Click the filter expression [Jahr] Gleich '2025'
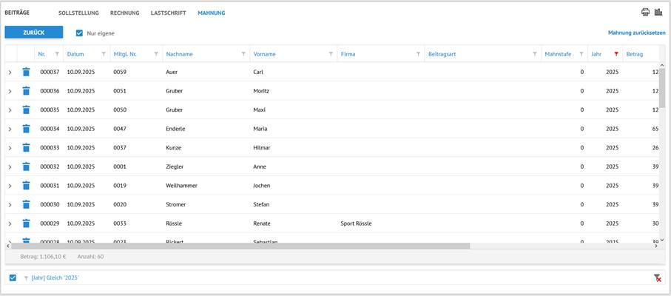 pos(55,277)
